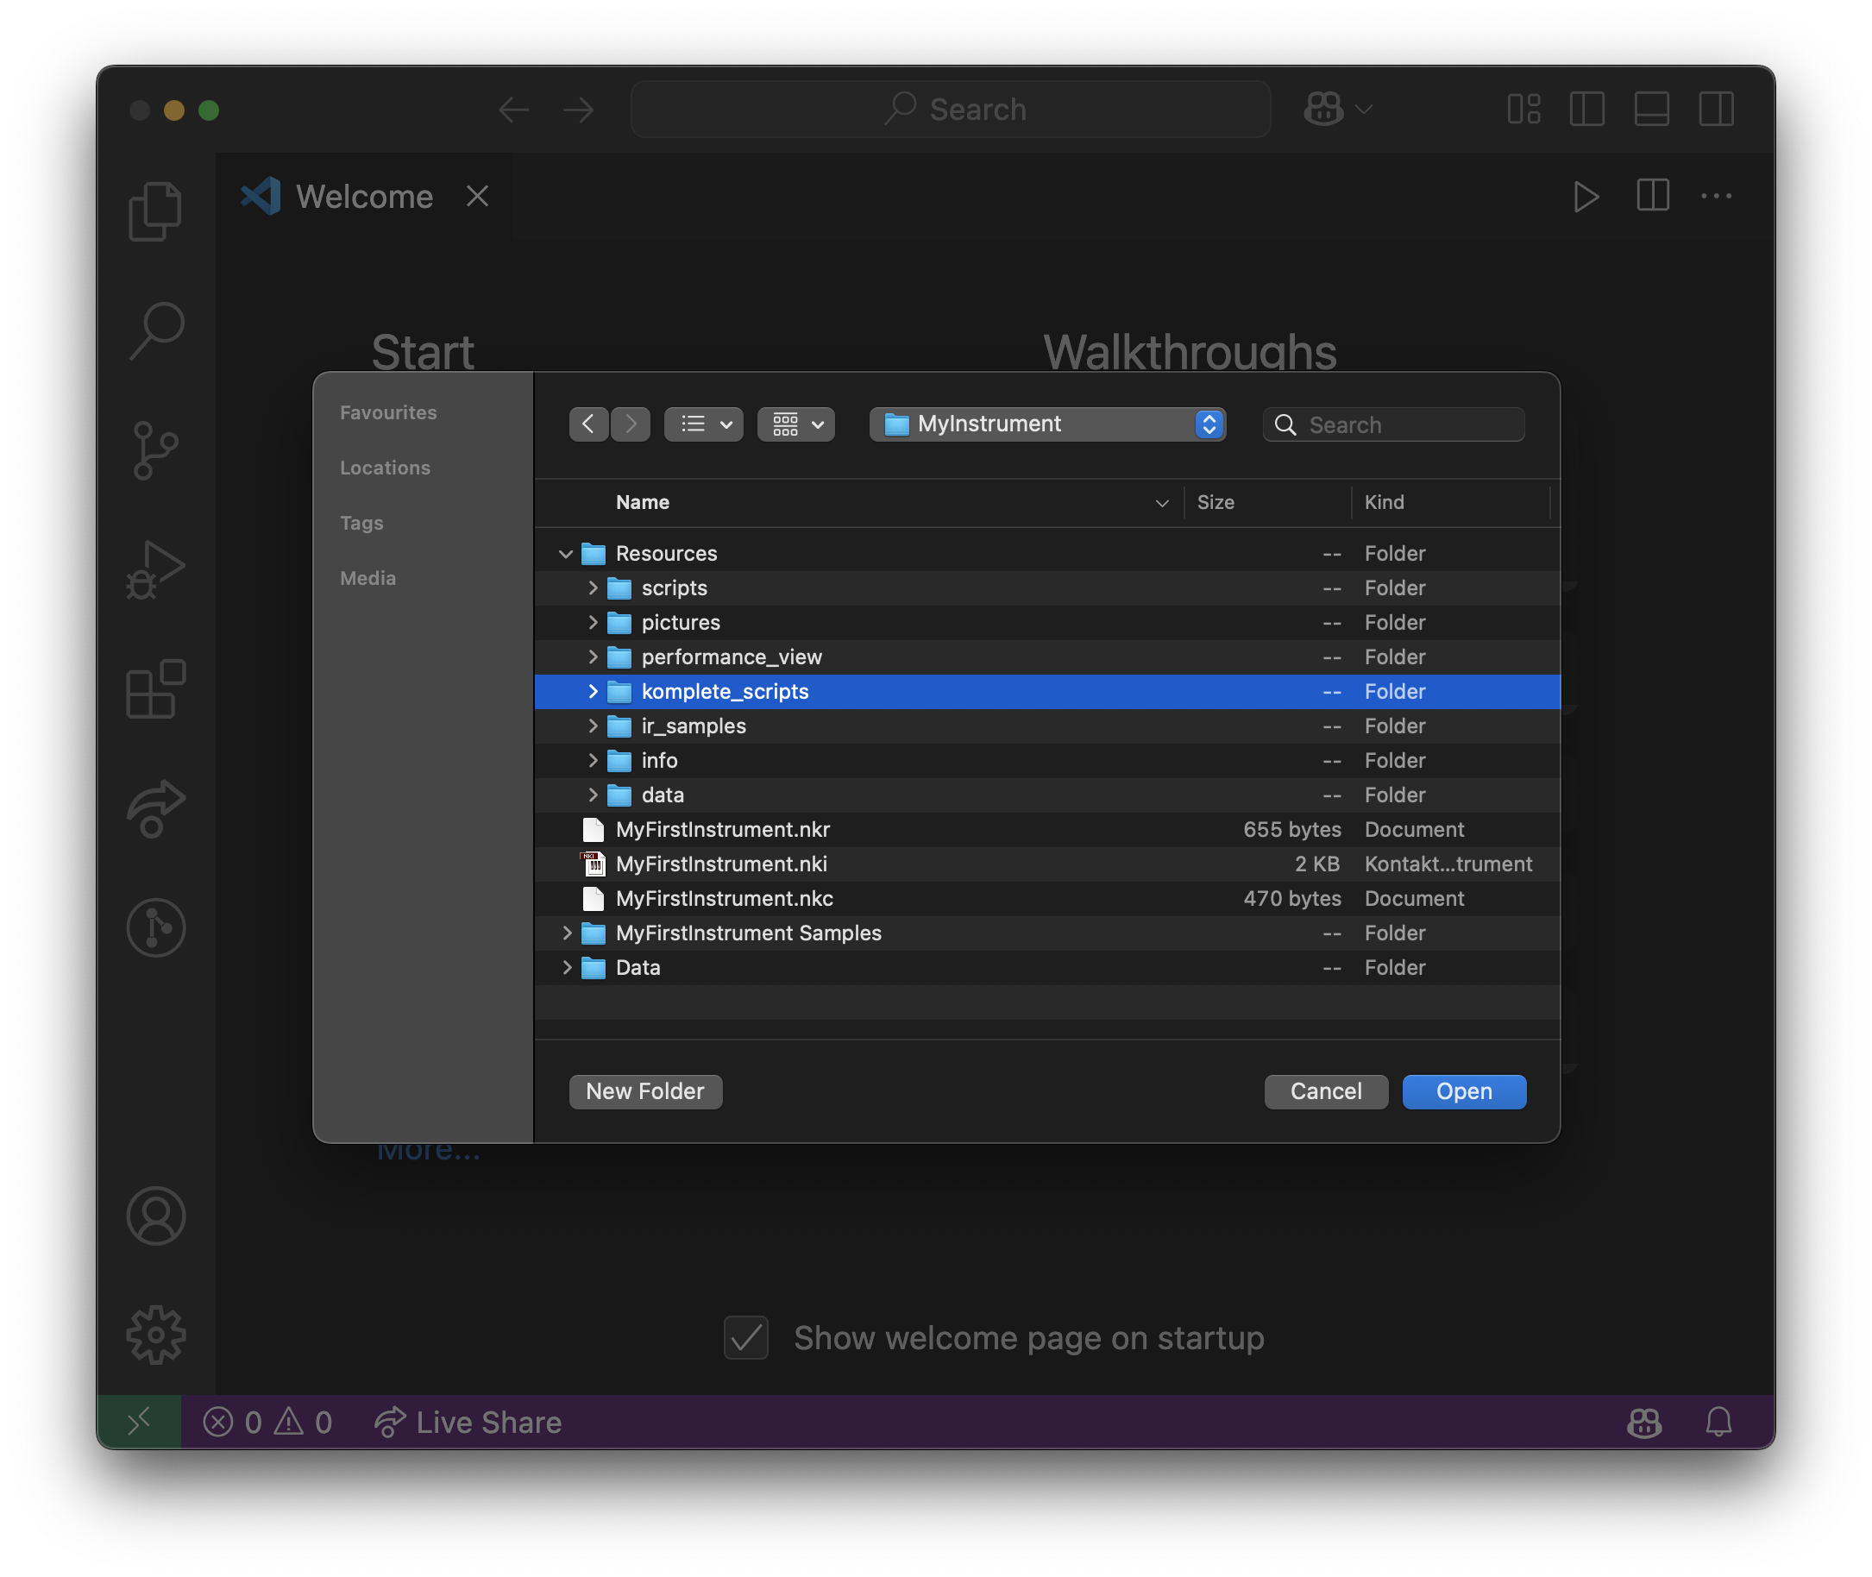Open the Extensions view
This screenshot has width=1872, height=1577.
(x=155, y=688)
